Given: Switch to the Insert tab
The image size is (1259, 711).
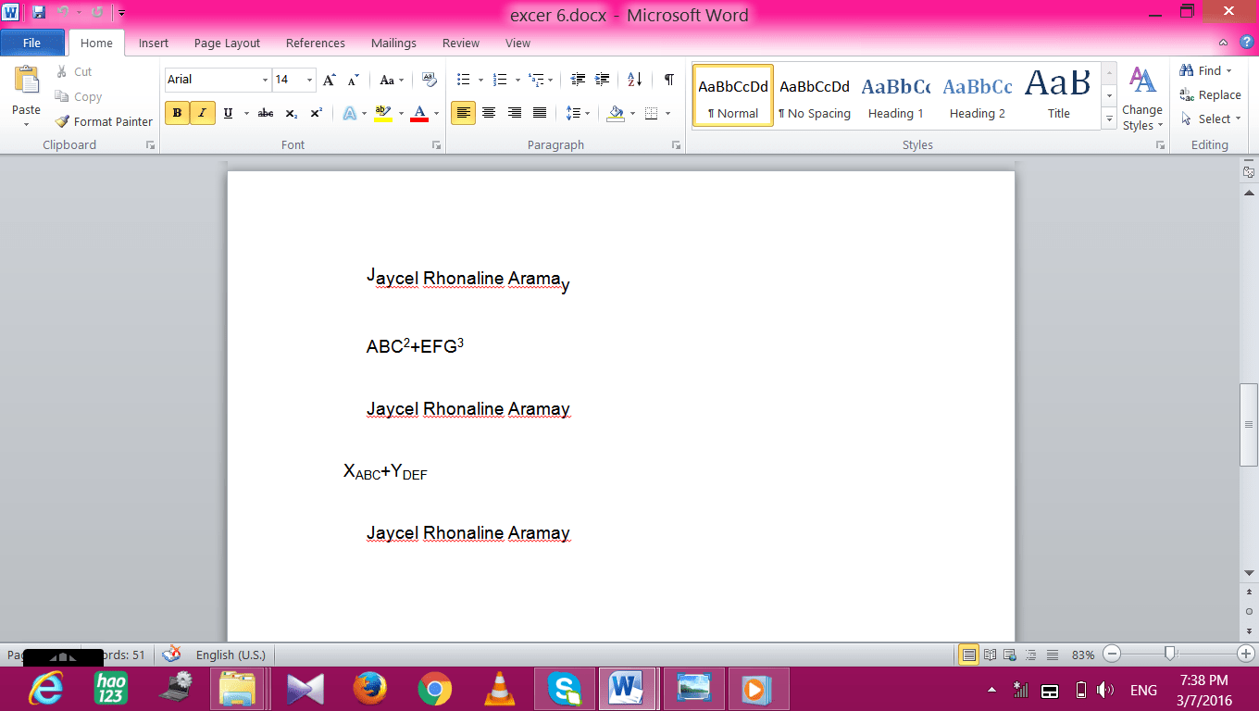Looking at the screenshot, I should tap(154, 43).
